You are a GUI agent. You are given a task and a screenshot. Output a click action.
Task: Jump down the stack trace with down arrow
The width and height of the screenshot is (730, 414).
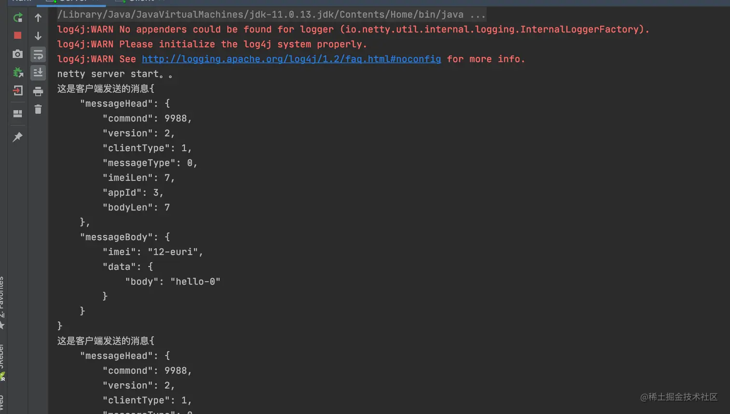38,36
